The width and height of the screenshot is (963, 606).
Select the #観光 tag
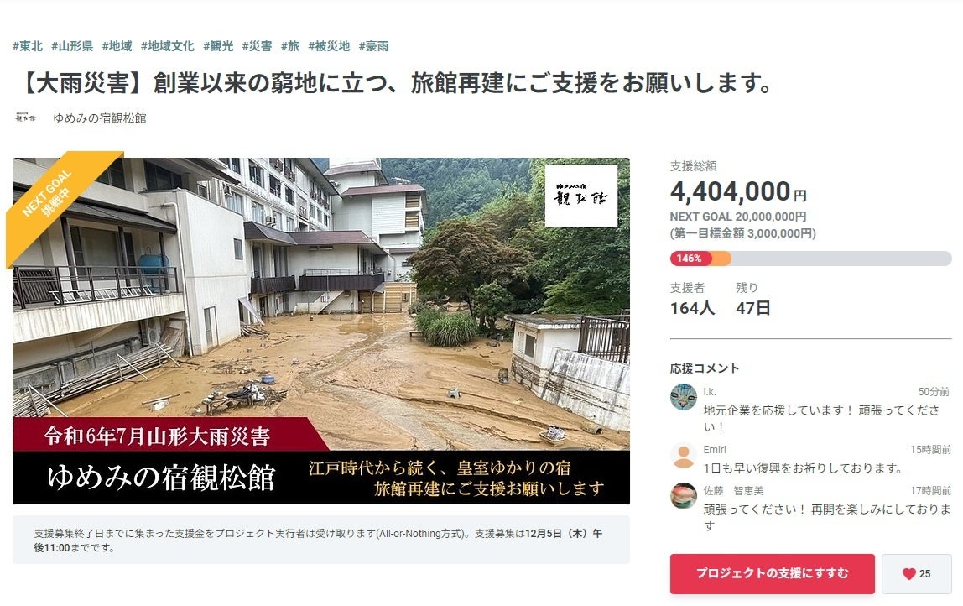[x=218, y=46]
